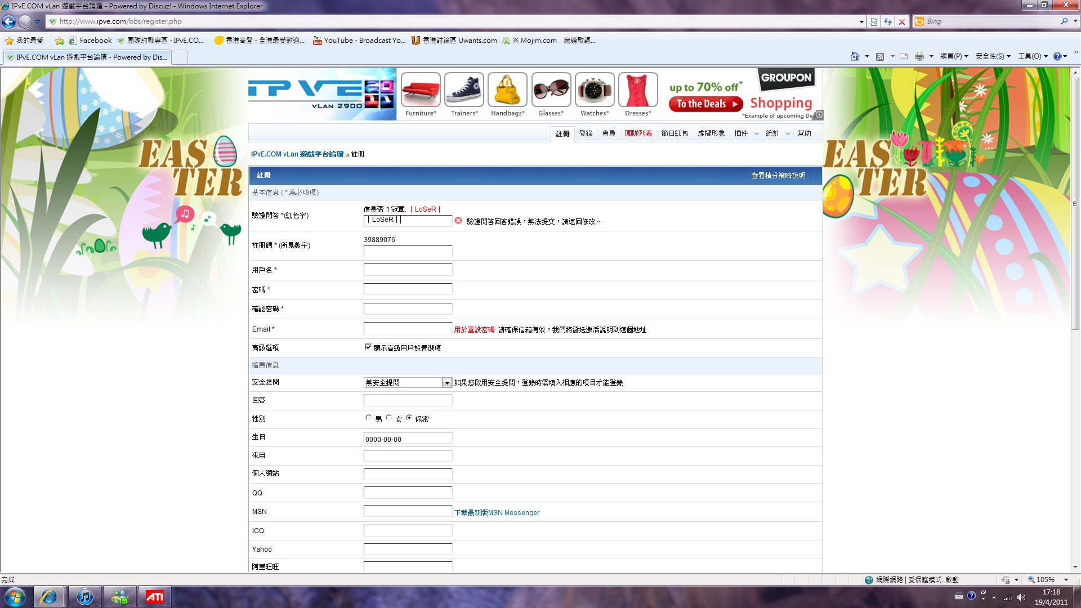Click the 下載最新版MSN Messenger link
Screen dimensions: 1081x608
coord(497,513)
